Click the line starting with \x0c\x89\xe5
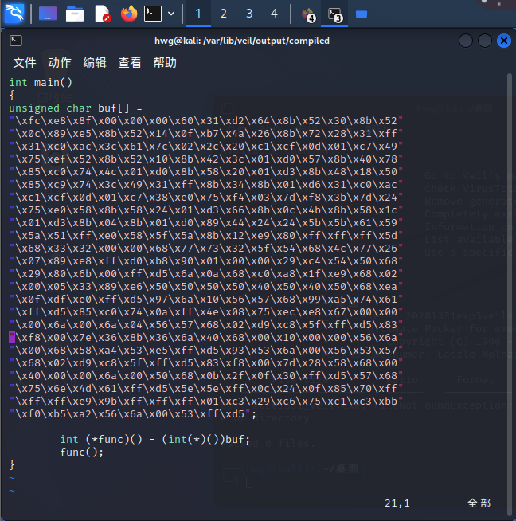 [x=206, y=134]
